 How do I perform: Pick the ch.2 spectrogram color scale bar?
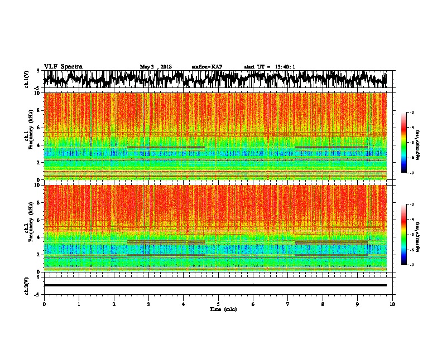coord(403,235)
